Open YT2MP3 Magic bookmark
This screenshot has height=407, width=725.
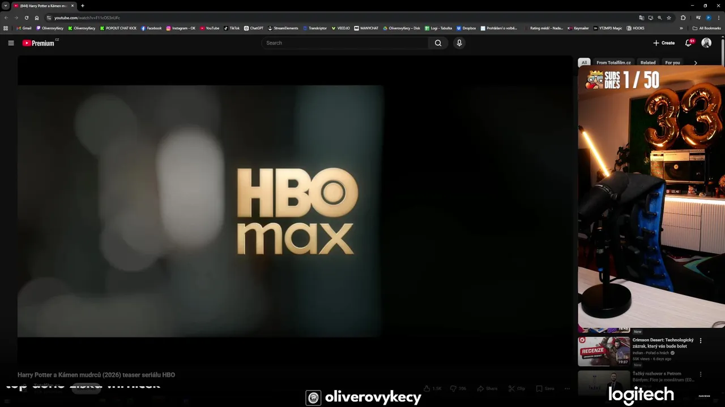coord(608,28)
